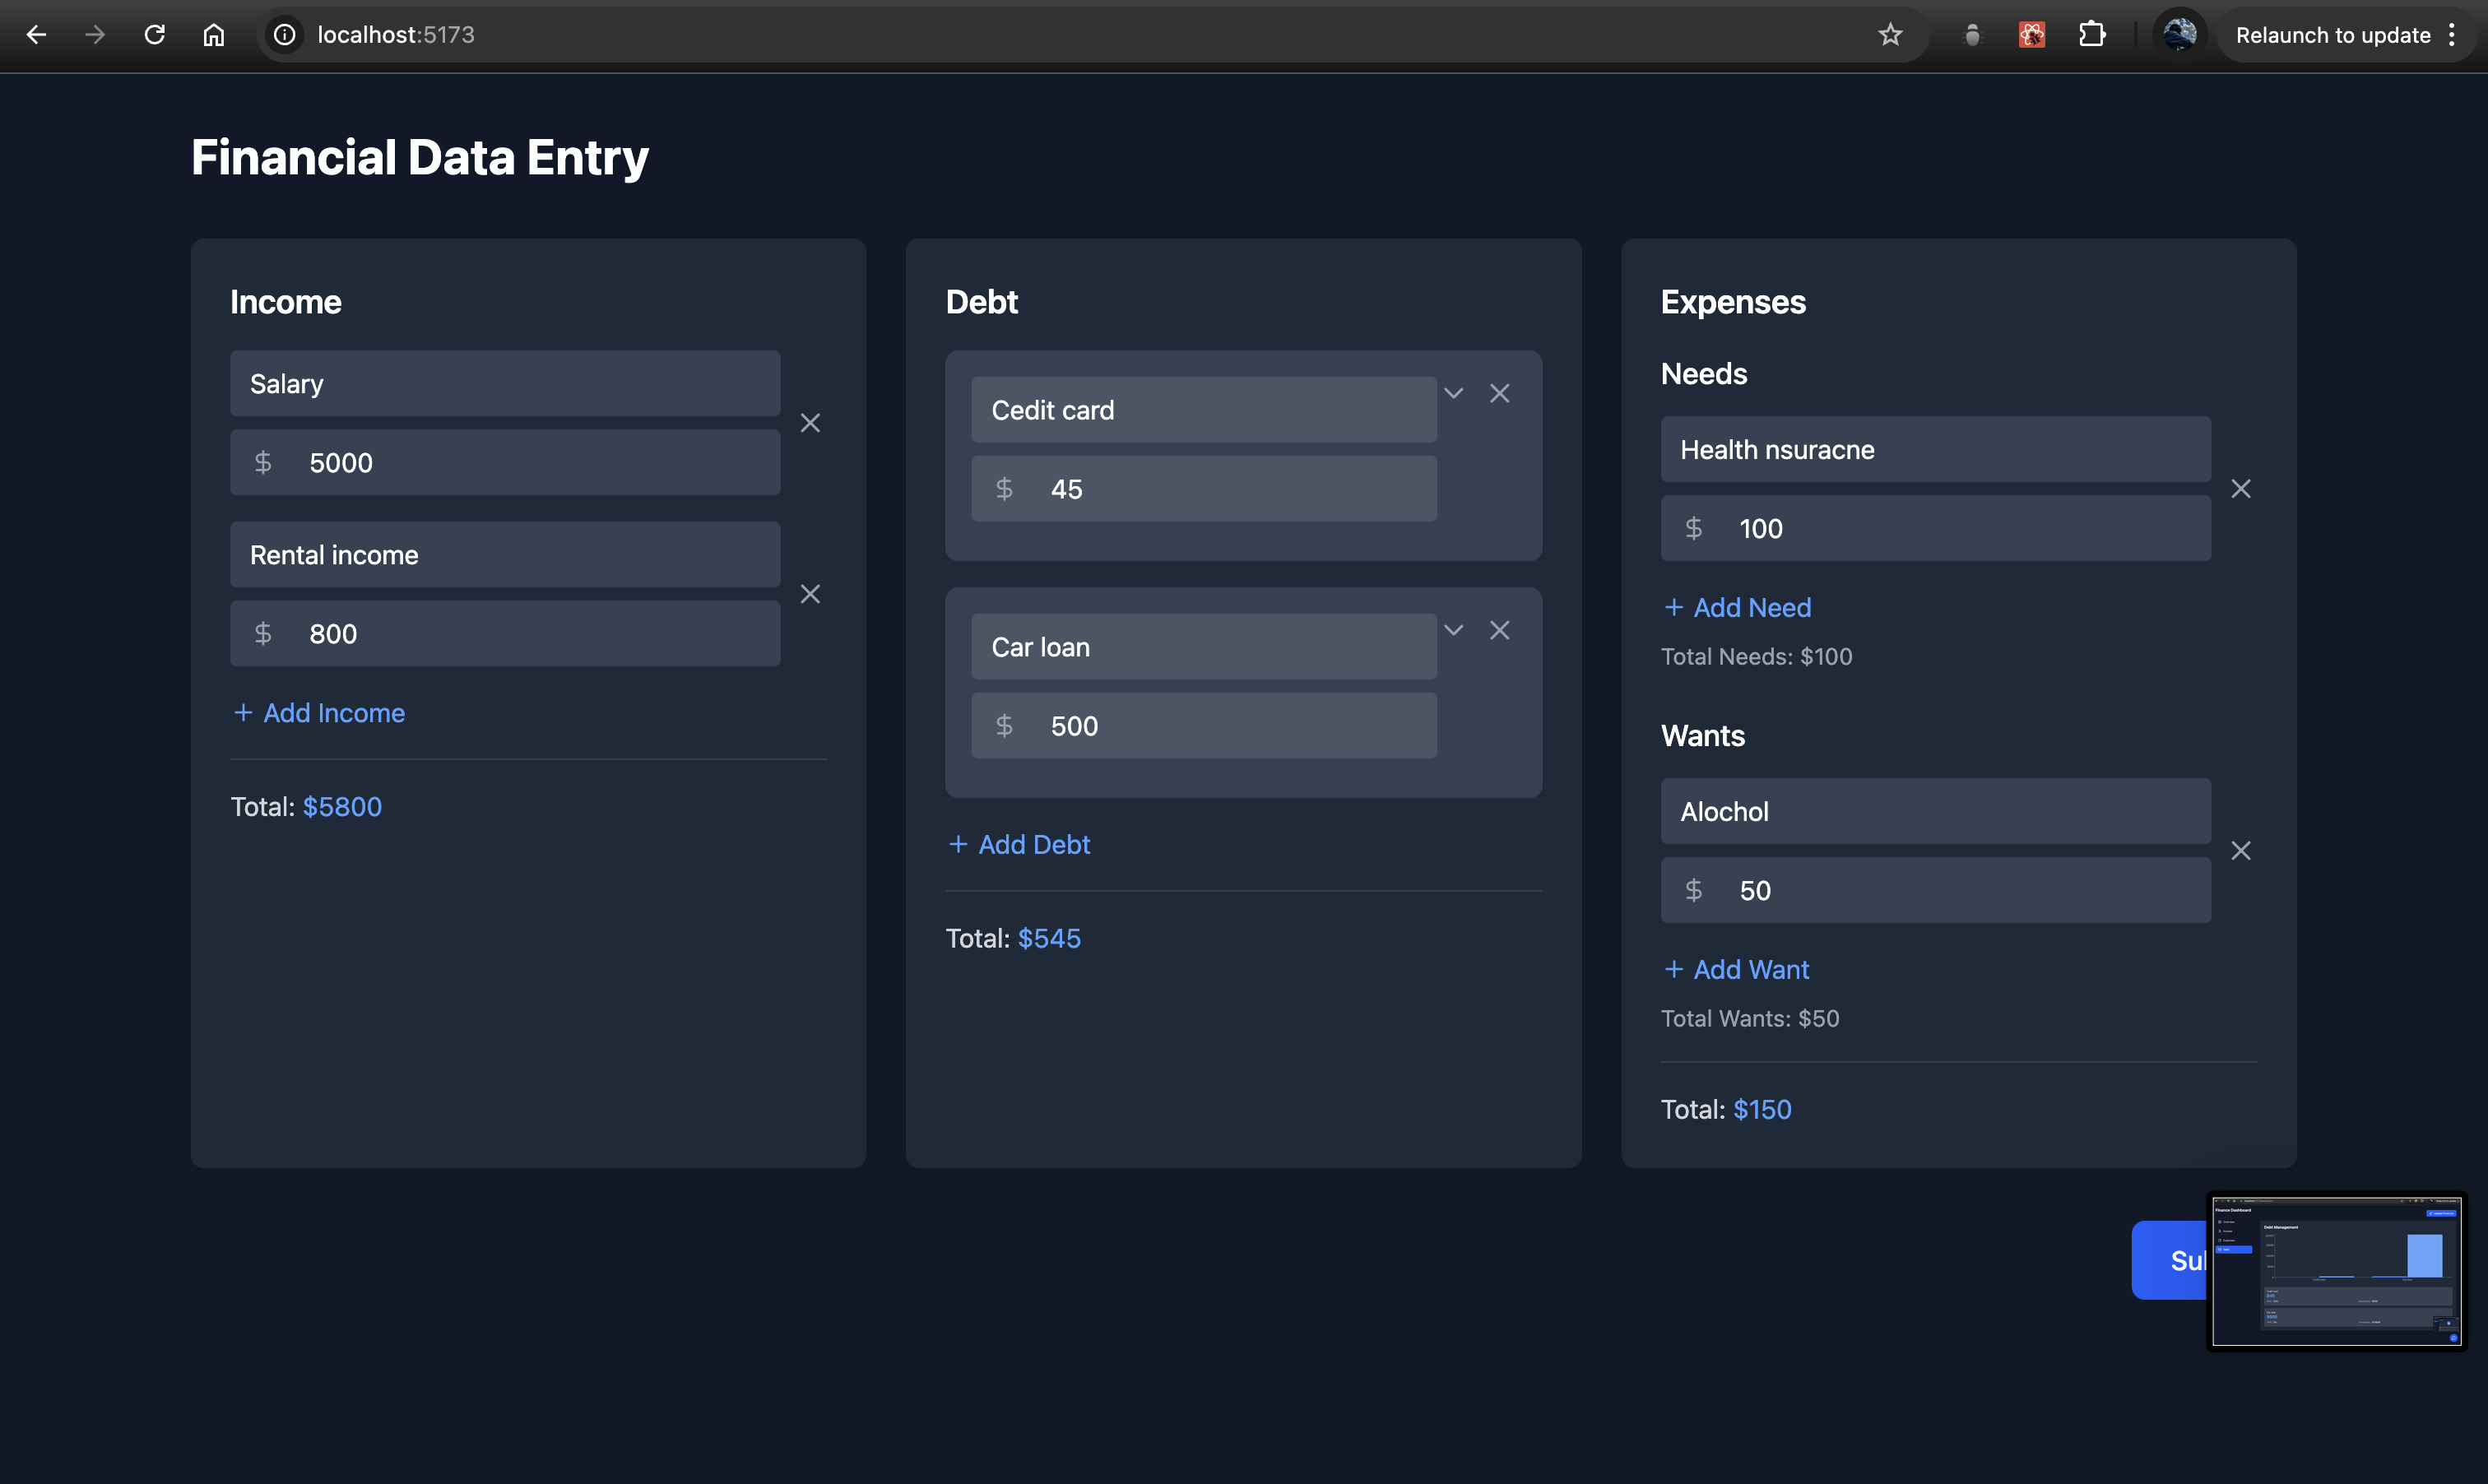Delete the Car loan debt entry
The height and width of the screenshot is (1484, 2488).
coord(1499,630)
